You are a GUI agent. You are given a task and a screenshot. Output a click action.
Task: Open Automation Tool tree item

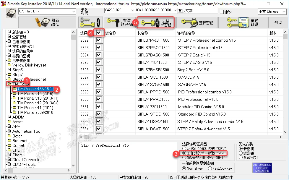(x=27, y=131)
